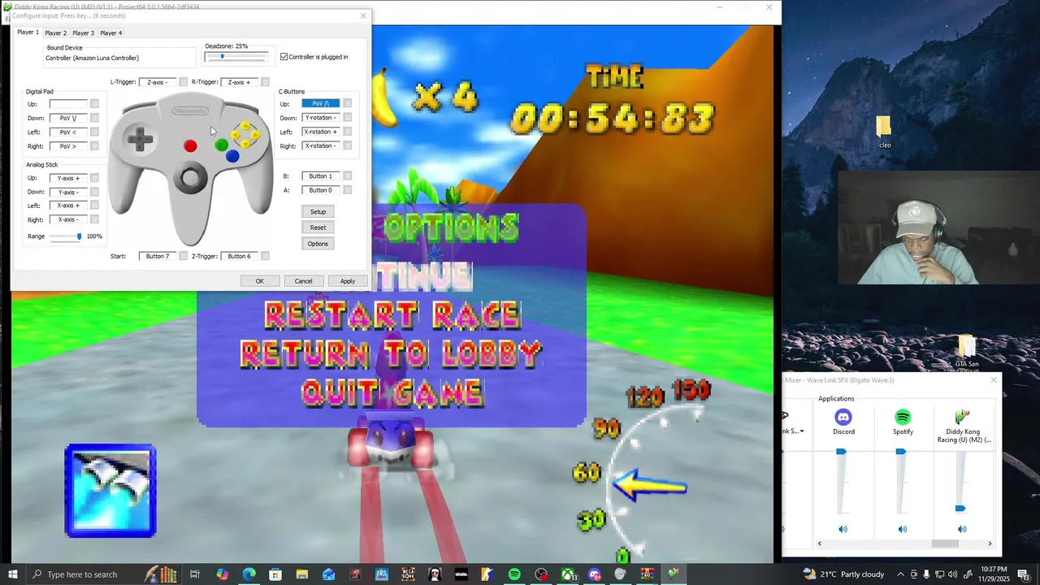Click the green button on the N64 controller image

(221, 145)
